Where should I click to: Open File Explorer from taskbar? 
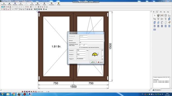[8, 94]
